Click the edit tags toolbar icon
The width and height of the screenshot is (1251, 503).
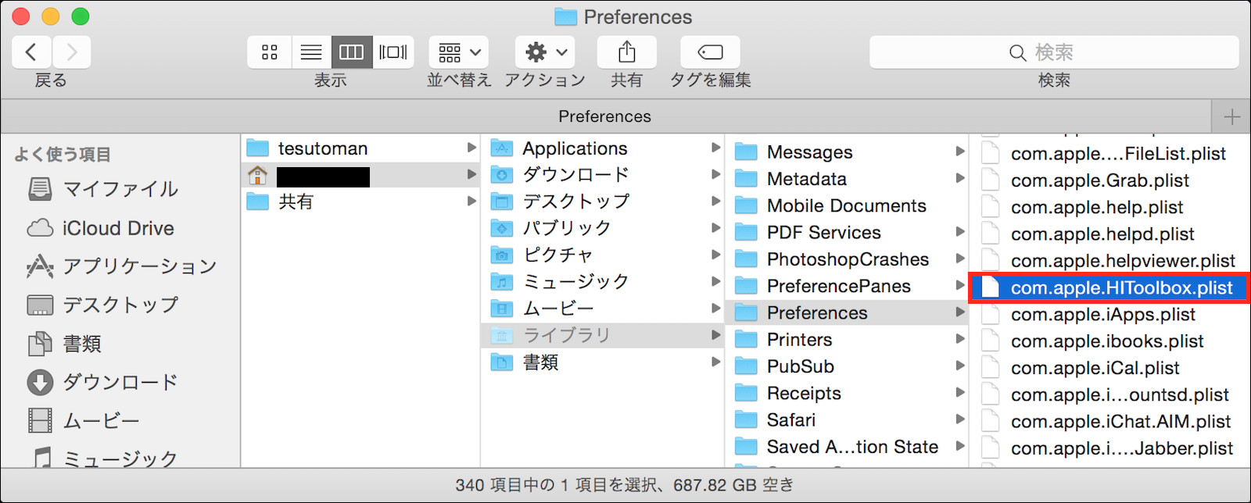coord(710,52)
